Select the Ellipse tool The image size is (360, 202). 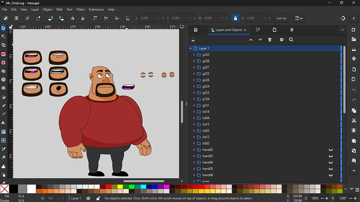coord(3,63)
